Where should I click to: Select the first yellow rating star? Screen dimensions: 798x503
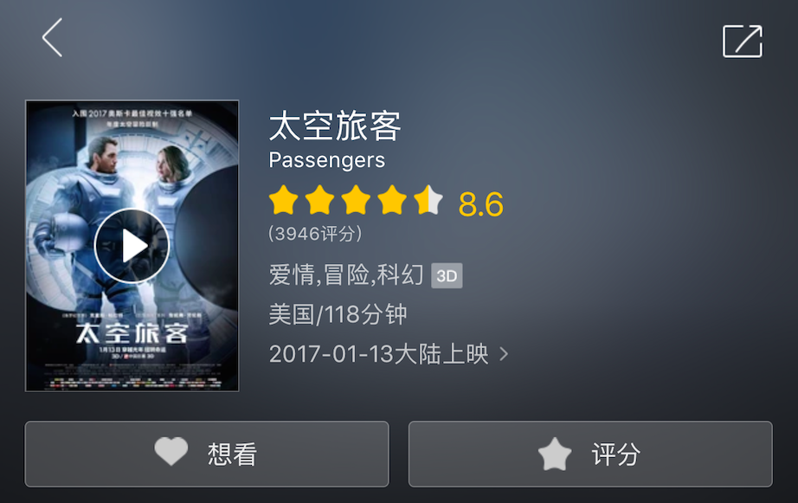pos(284,200)
